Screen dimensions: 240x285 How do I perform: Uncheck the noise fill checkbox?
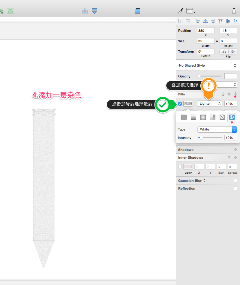180,104
